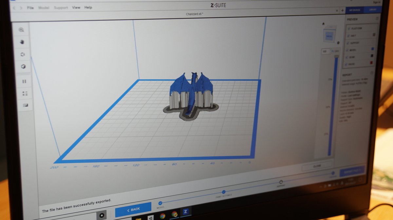393x220 pixels.
Task: Open Chrome from the taskbar
Action: pos(162,216)
